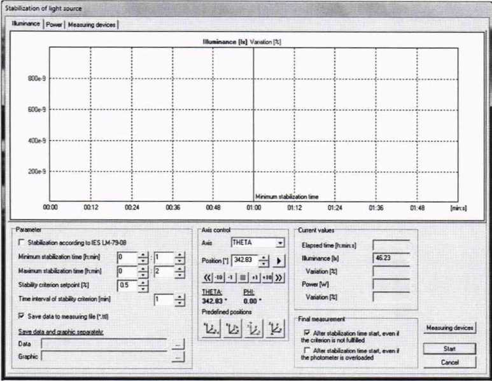Click the +1 axis step button
492x381 pixels.
254,278
